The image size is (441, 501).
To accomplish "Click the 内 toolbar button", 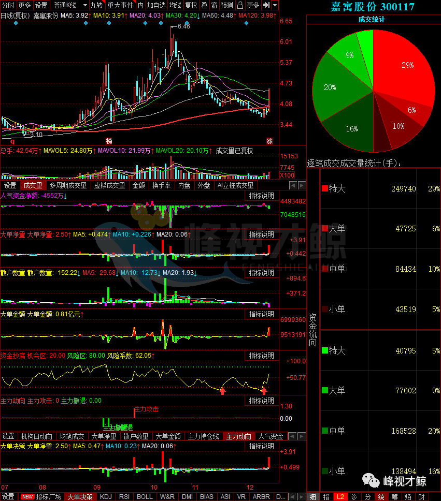I will (140, 5).
